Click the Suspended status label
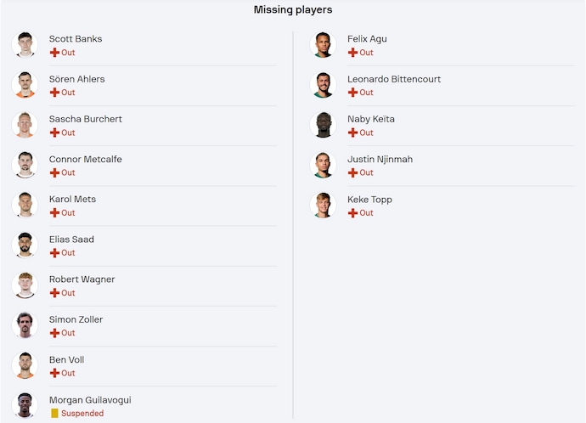Image resolution: width=586 pixels, height=423 pixels. 82,414
